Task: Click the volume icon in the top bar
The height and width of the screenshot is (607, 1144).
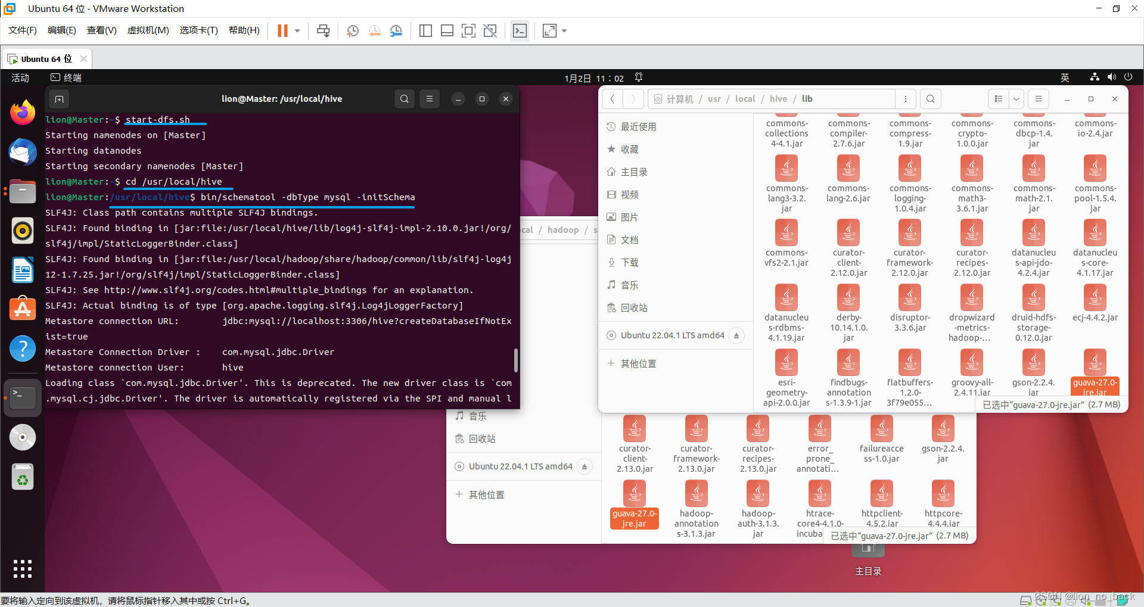Action: pos(1111,77)
